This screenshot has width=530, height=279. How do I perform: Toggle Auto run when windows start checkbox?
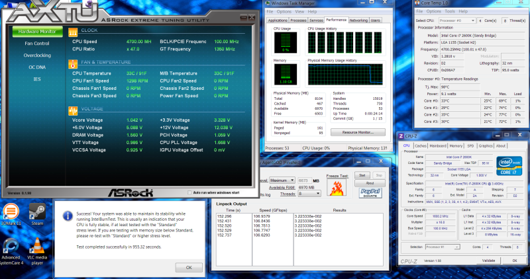pos(190,192)
